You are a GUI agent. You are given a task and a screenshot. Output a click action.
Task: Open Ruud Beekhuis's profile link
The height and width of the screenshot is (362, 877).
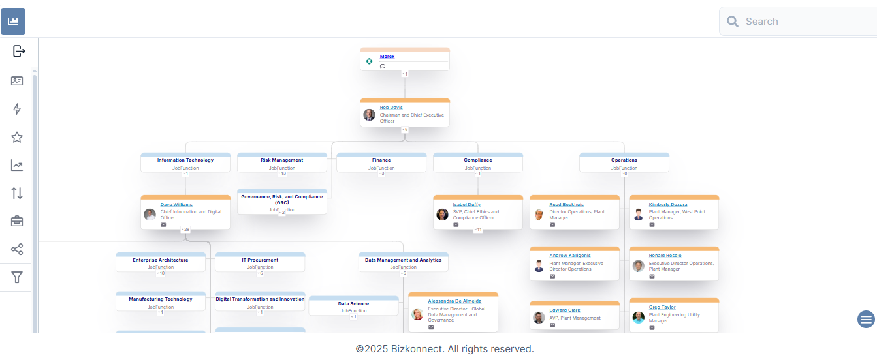pyautogui.click(x=567, y=205)
